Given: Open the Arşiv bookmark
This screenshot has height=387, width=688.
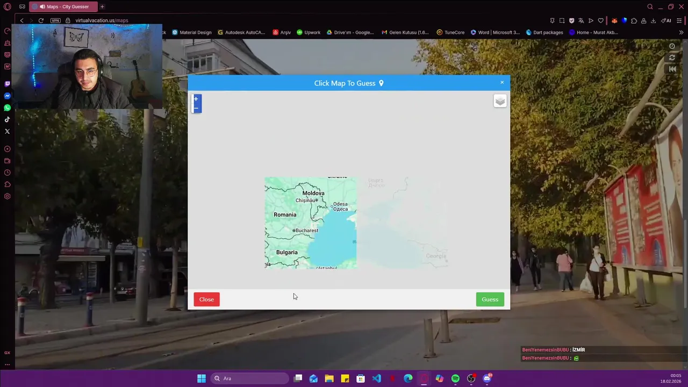Looking at the screenshot, I should point(282,32).
